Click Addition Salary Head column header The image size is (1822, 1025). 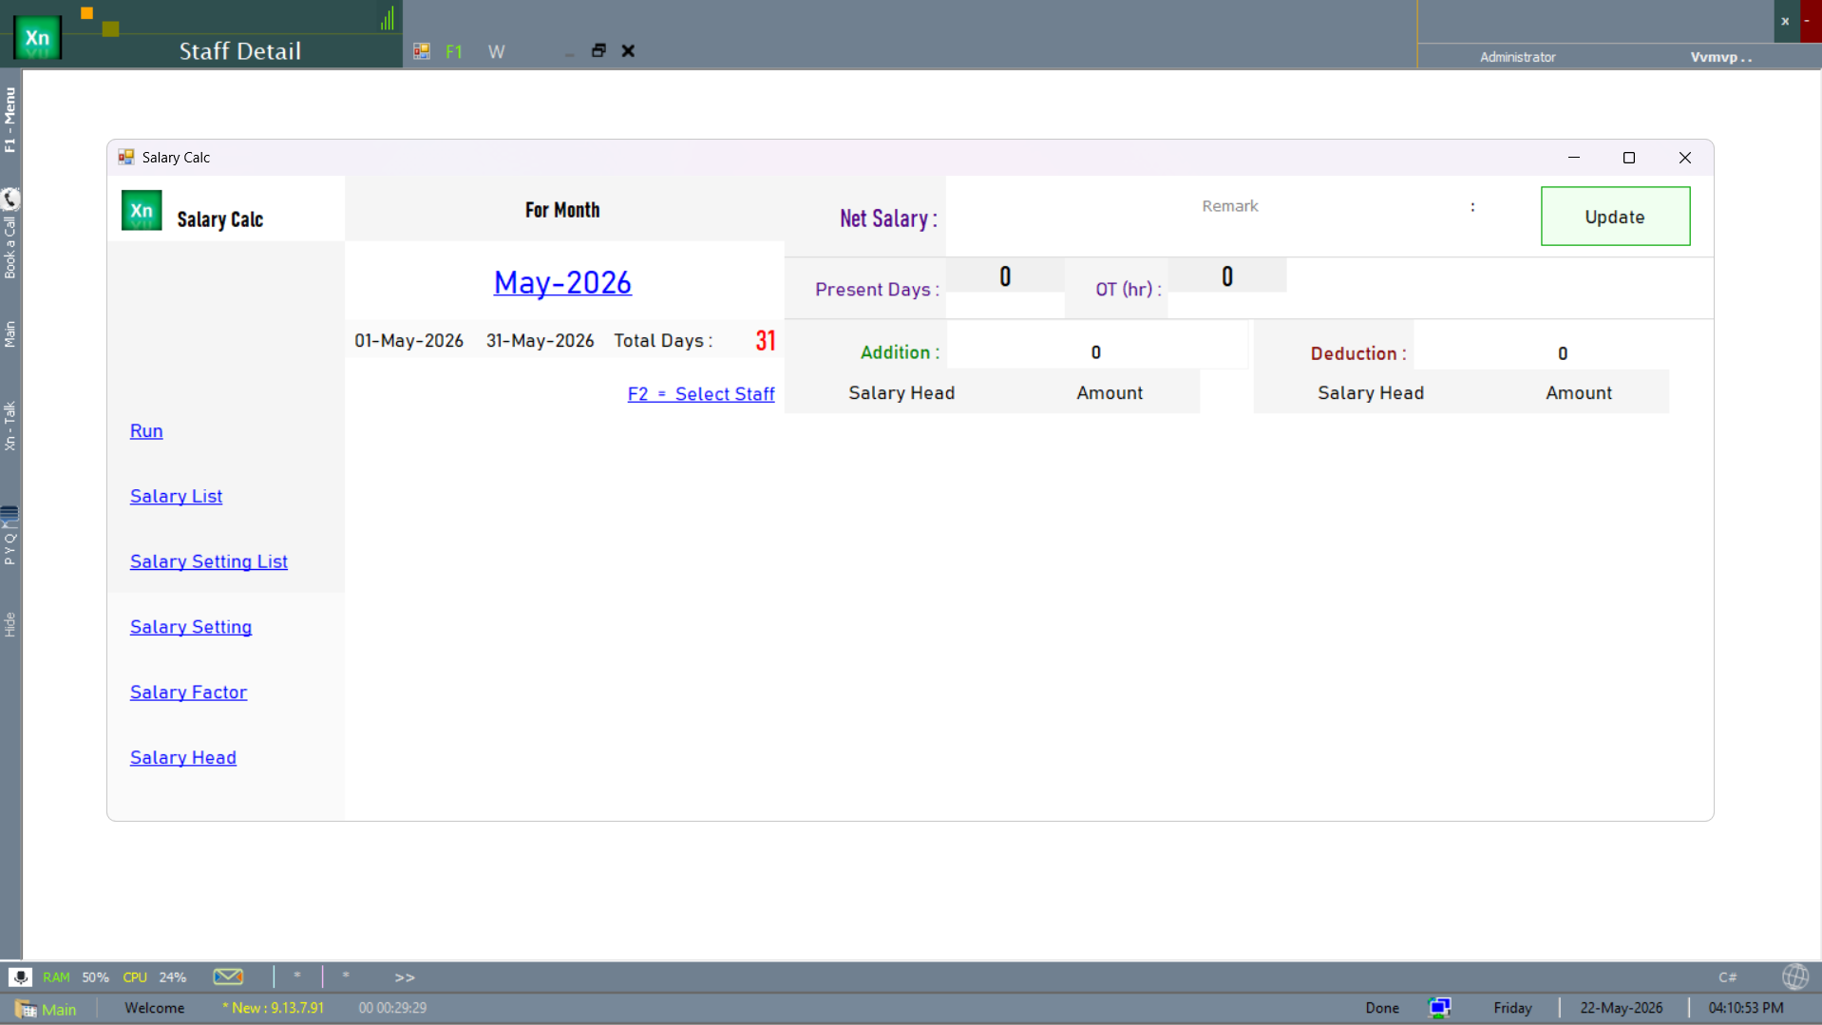[902, 393]
